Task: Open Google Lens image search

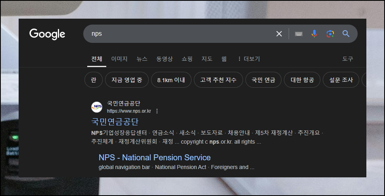Action: pos(330,34)
